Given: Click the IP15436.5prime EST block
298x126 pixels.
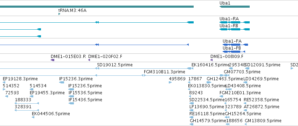Looking at the screenshot, I should tap(71, 103).
